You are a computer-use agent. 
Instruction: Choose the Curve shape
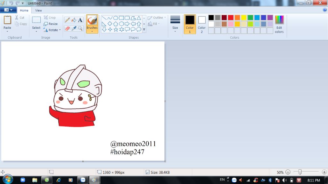pyautogui.click(x=110, y=18)
